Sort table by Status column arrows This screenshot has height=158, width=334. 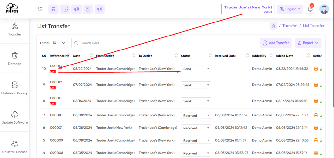point(210,56)
